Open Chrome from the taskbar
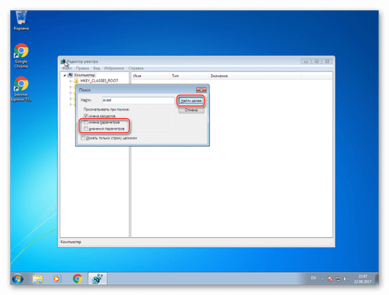This screenshot has height=295, width=389. [x=77, y=279]
